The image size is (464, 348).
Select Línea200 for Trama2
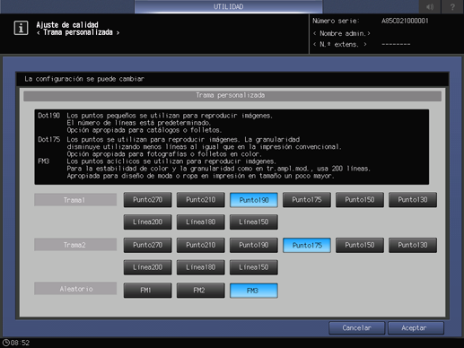[148, 267]
